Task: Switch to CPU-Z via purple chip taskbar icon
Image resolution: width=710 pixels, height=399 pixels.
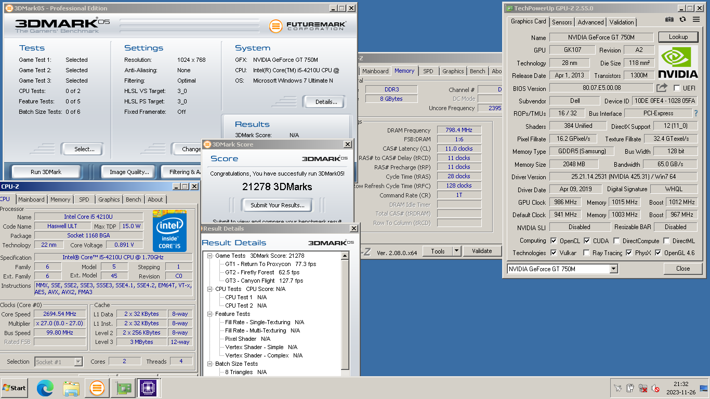Action: pyautogui.click(x=147, y=388)
